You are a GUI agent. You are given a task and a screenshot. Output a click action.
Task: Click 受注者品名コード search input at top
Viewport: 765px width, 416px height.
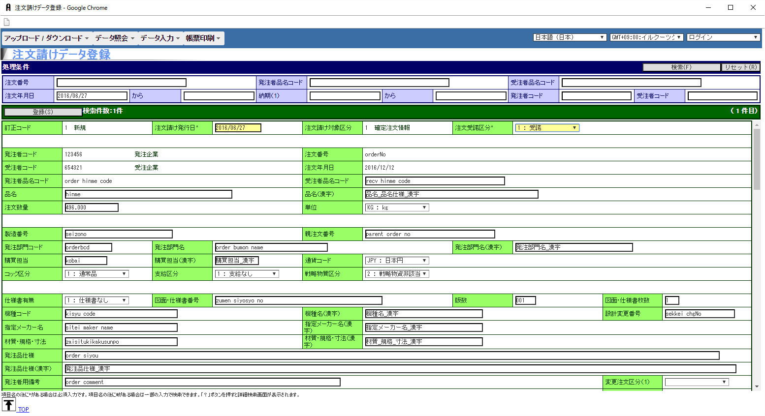click(x=632, y=83)
